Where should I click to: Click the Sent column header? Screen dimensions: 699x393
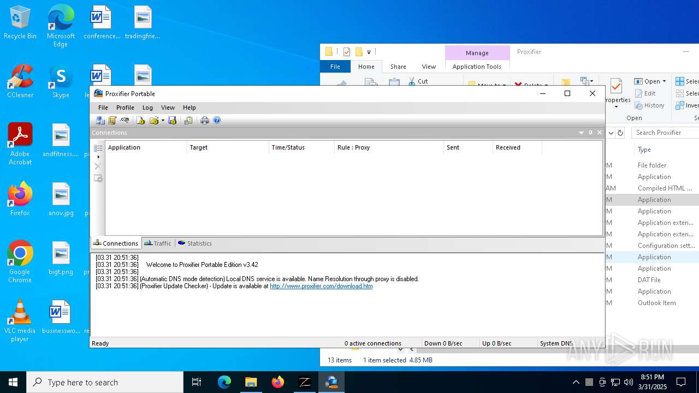tap(468, 147)
